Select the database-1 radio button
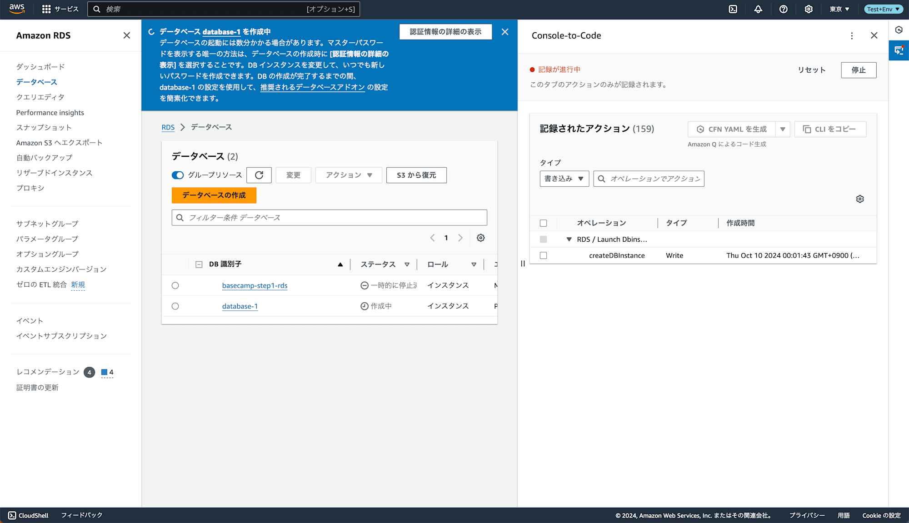The width and height of the screenshot is (909, 523). point(175,306)
